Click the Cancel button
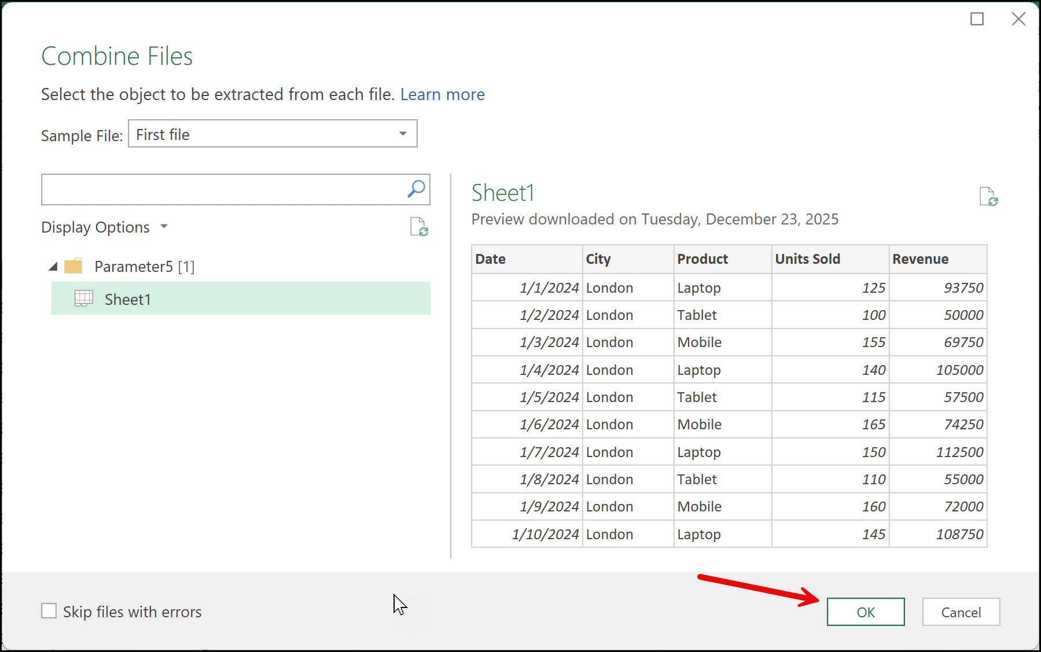Viewport: 1041px width, 652px height. coord(961,612)
